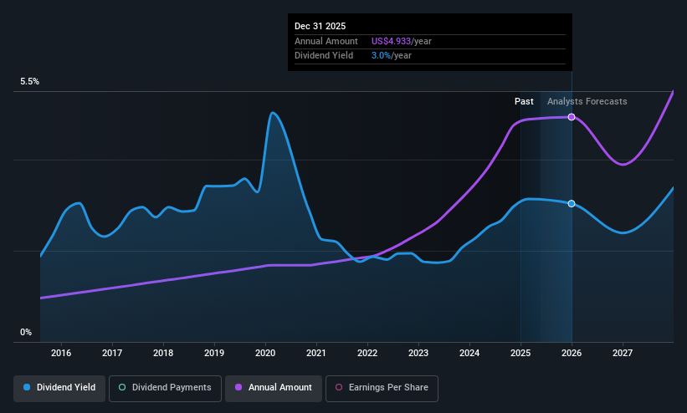This screenshot has height=413, width=687.
Task: Click the 2021 x-axis label
Action: coord(316,353)
